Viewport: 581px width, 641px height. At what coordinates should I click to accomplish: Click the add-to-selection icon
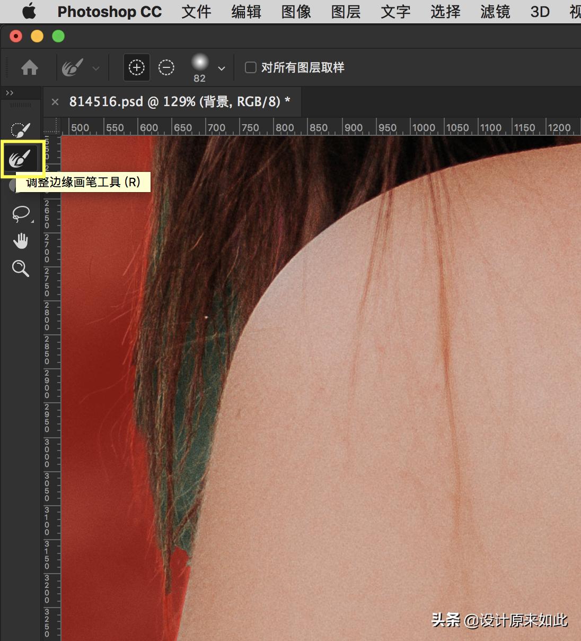pyautogui.click(x=136, y=67)
